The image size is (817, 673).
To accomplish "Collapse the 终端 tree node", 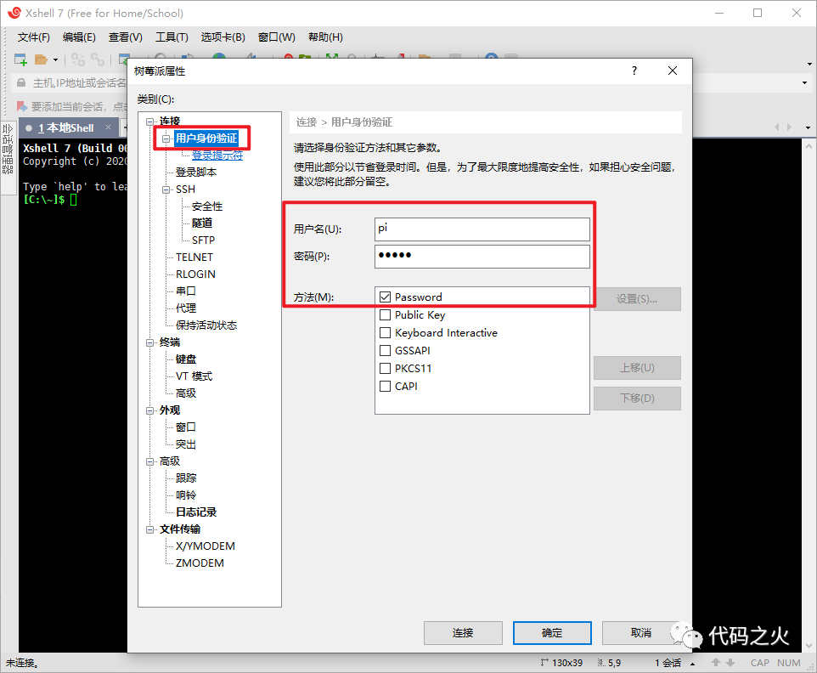I will tap(150, 342).
